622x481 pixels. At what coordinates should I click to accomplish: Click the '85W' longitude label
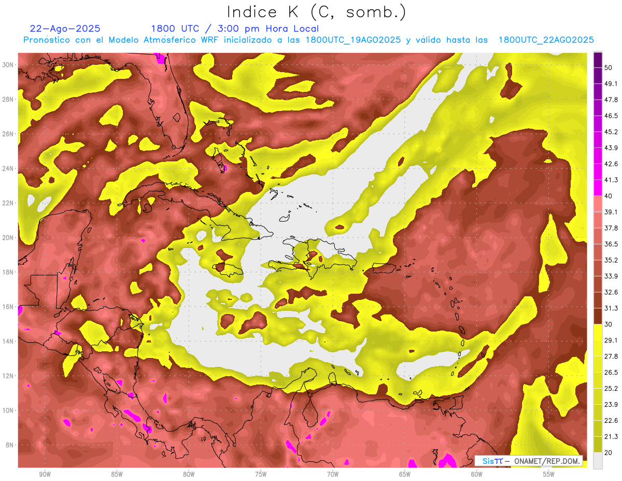pyautogui.click(x=117, y=474)
